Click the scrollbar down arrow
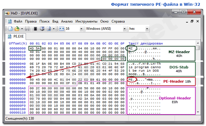 pyautogui.click(x=198, y=112)
